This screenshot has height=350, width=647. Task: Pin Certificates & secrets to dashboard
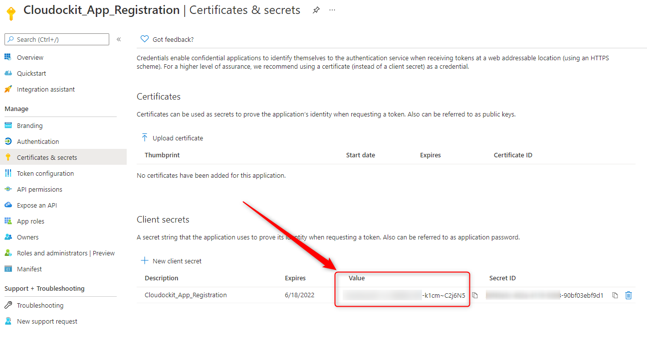pyautogui.click(x=316, y=9)
